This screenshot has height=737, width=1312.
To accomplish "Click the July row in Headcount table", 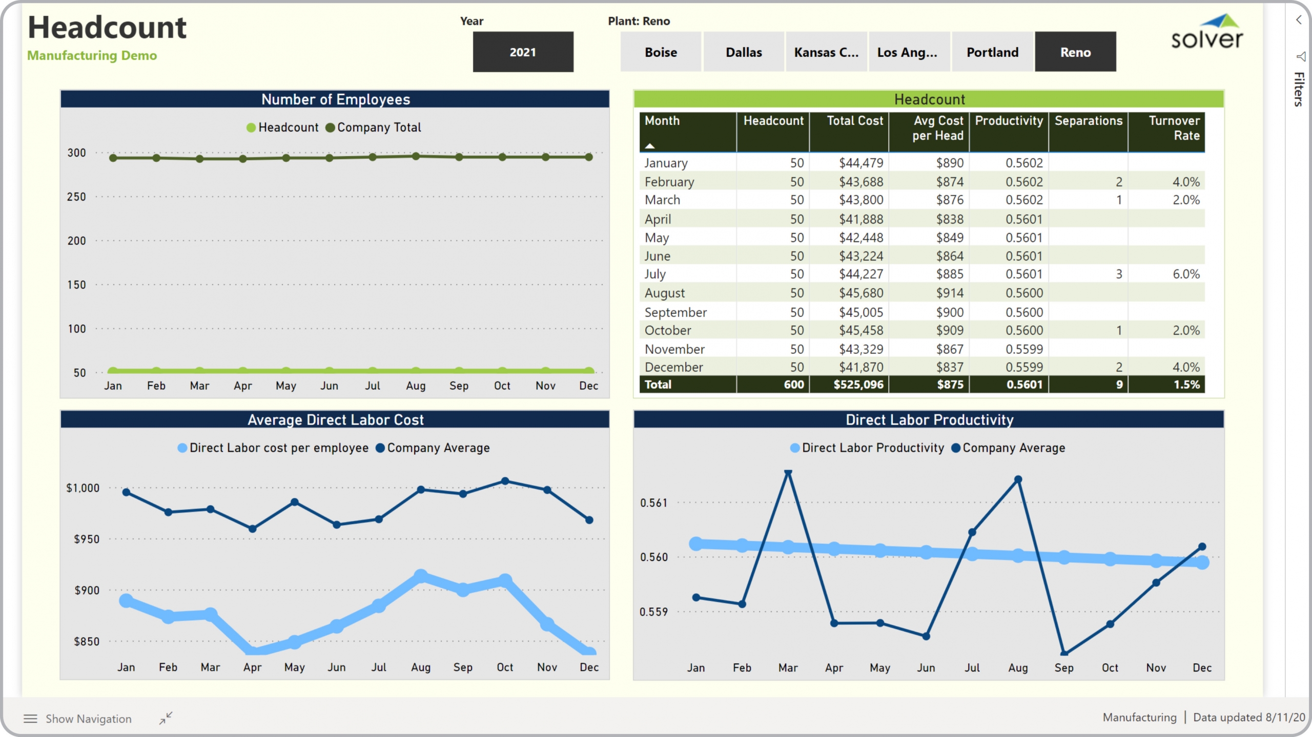I will tap(655, 274).
